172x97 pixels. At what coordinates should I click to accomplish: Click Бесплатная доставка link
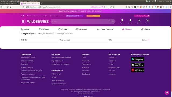(56, 16)
